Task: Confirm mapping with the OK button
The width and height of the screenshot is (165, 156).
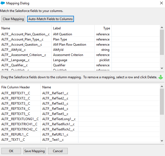Action: (x=11, y=151)
